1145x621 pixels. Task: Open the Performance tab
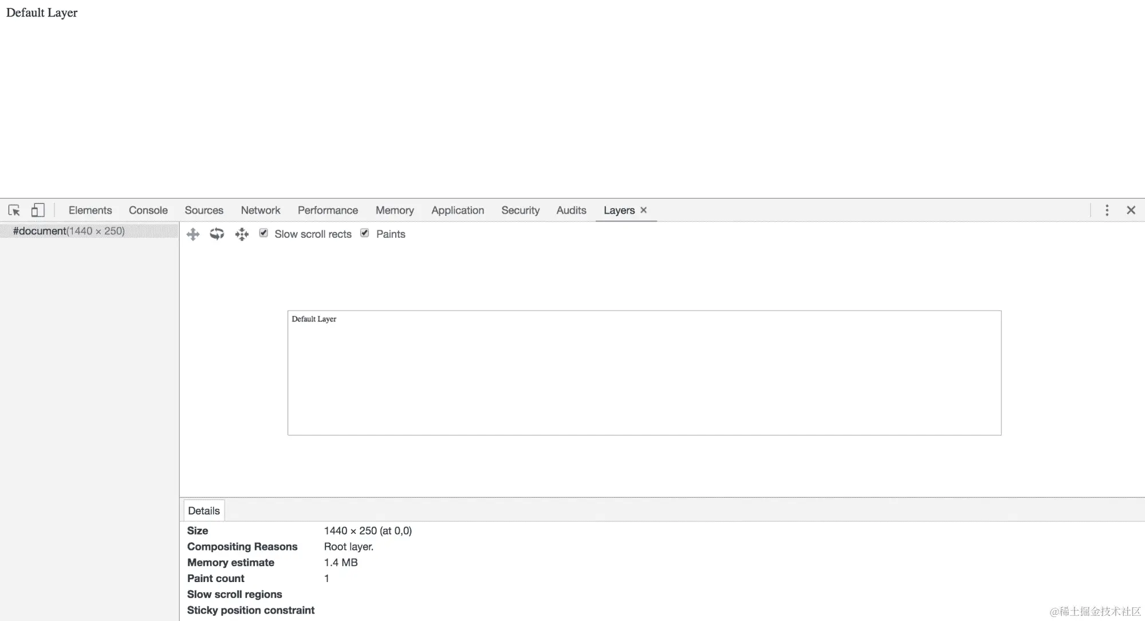pos(328,210)
